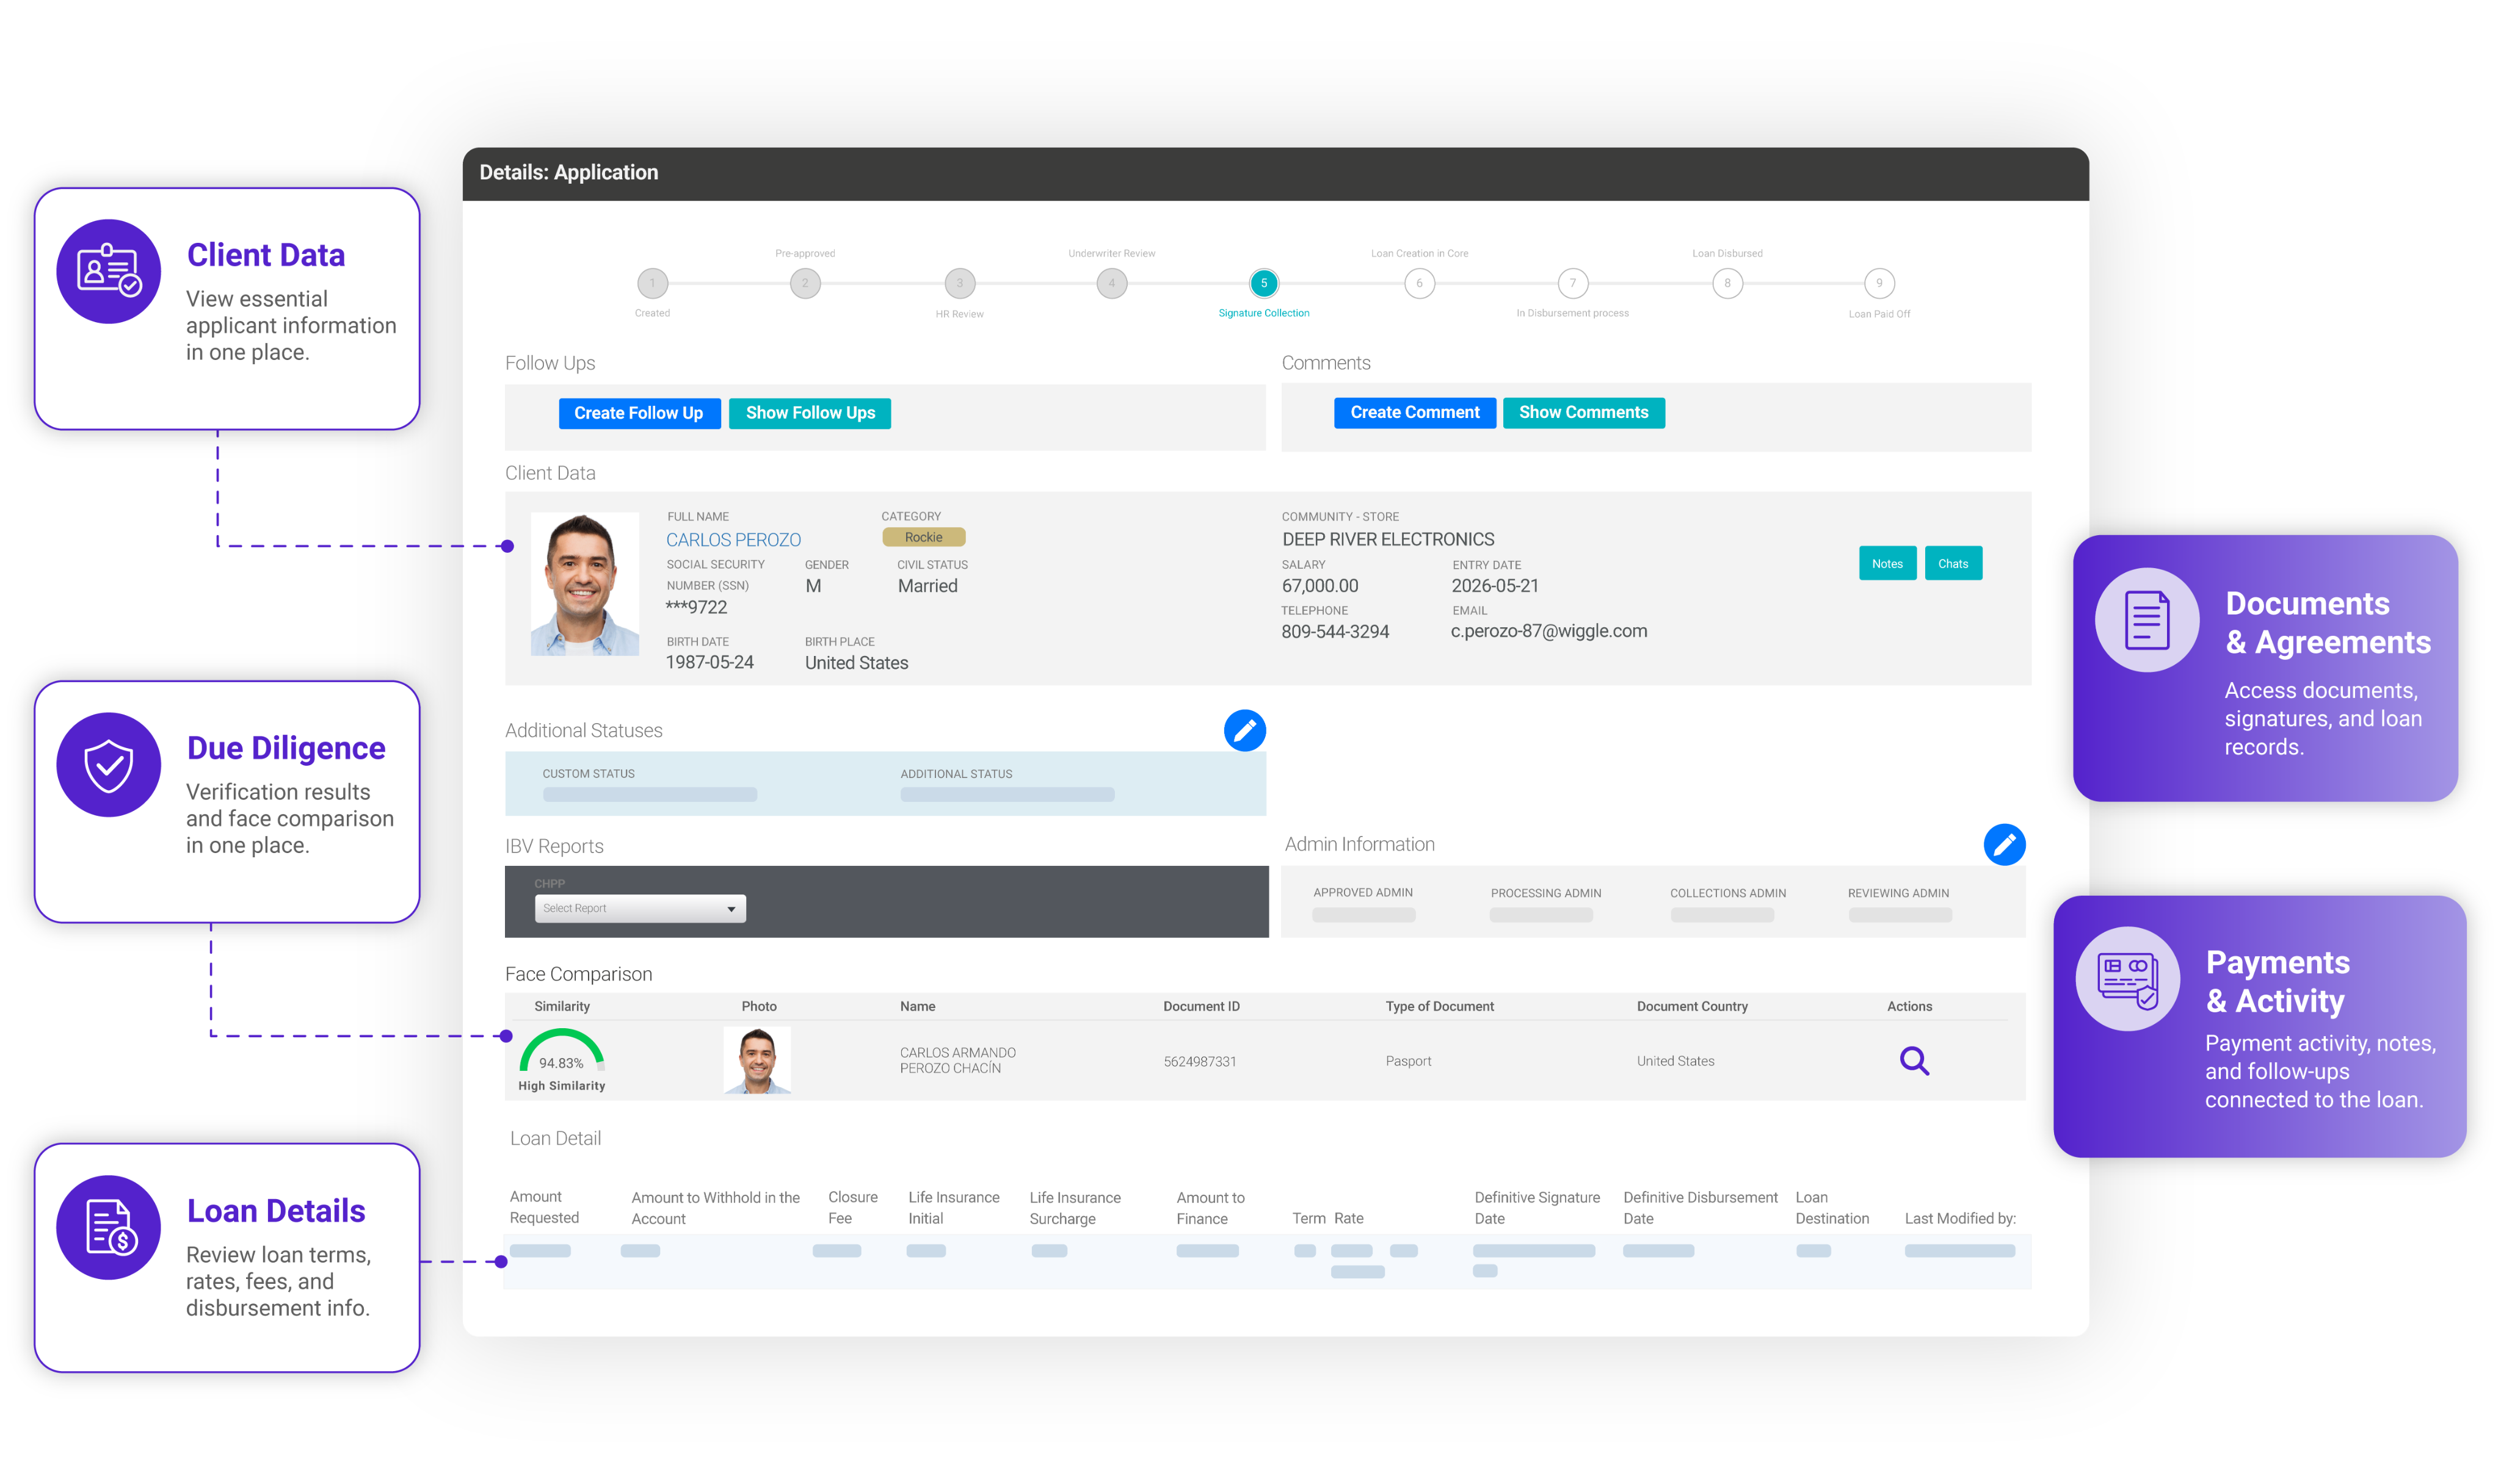
Task: Click the entry date 2026-05-21
Action: (1495, 586)
